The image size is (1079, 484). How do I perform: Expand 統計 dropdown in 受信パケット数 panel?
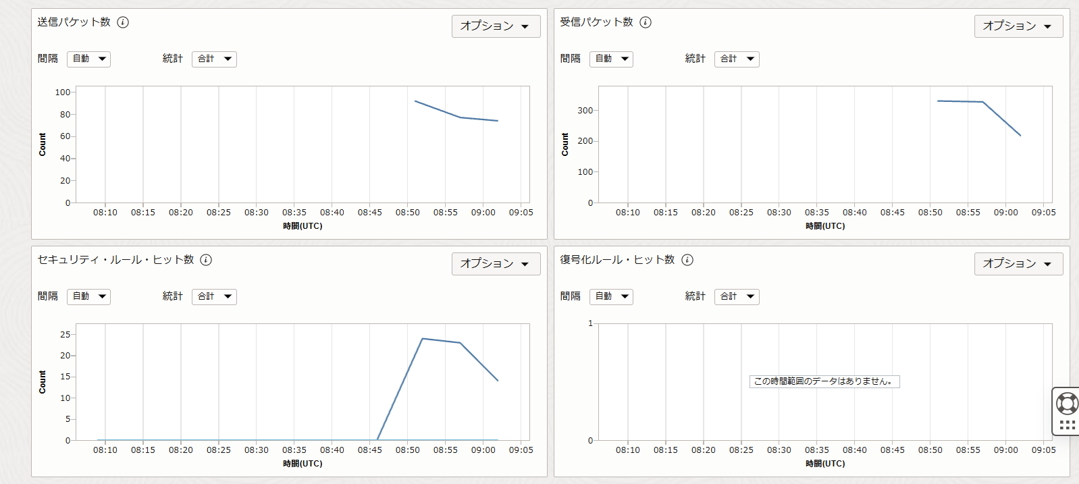tap(737, 59)
